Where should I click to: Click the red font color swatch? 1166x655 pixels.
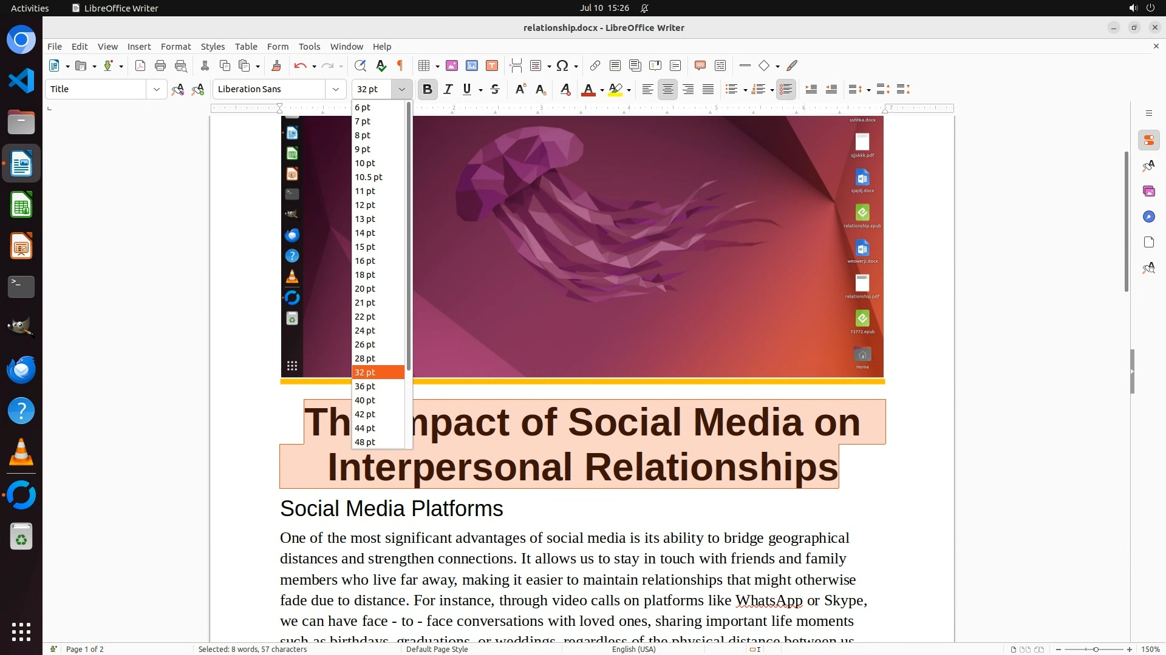588,90
